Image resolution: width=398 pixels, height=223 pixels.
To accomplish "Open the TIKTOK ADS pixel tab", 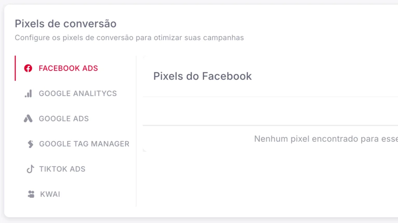I will 62,169.
